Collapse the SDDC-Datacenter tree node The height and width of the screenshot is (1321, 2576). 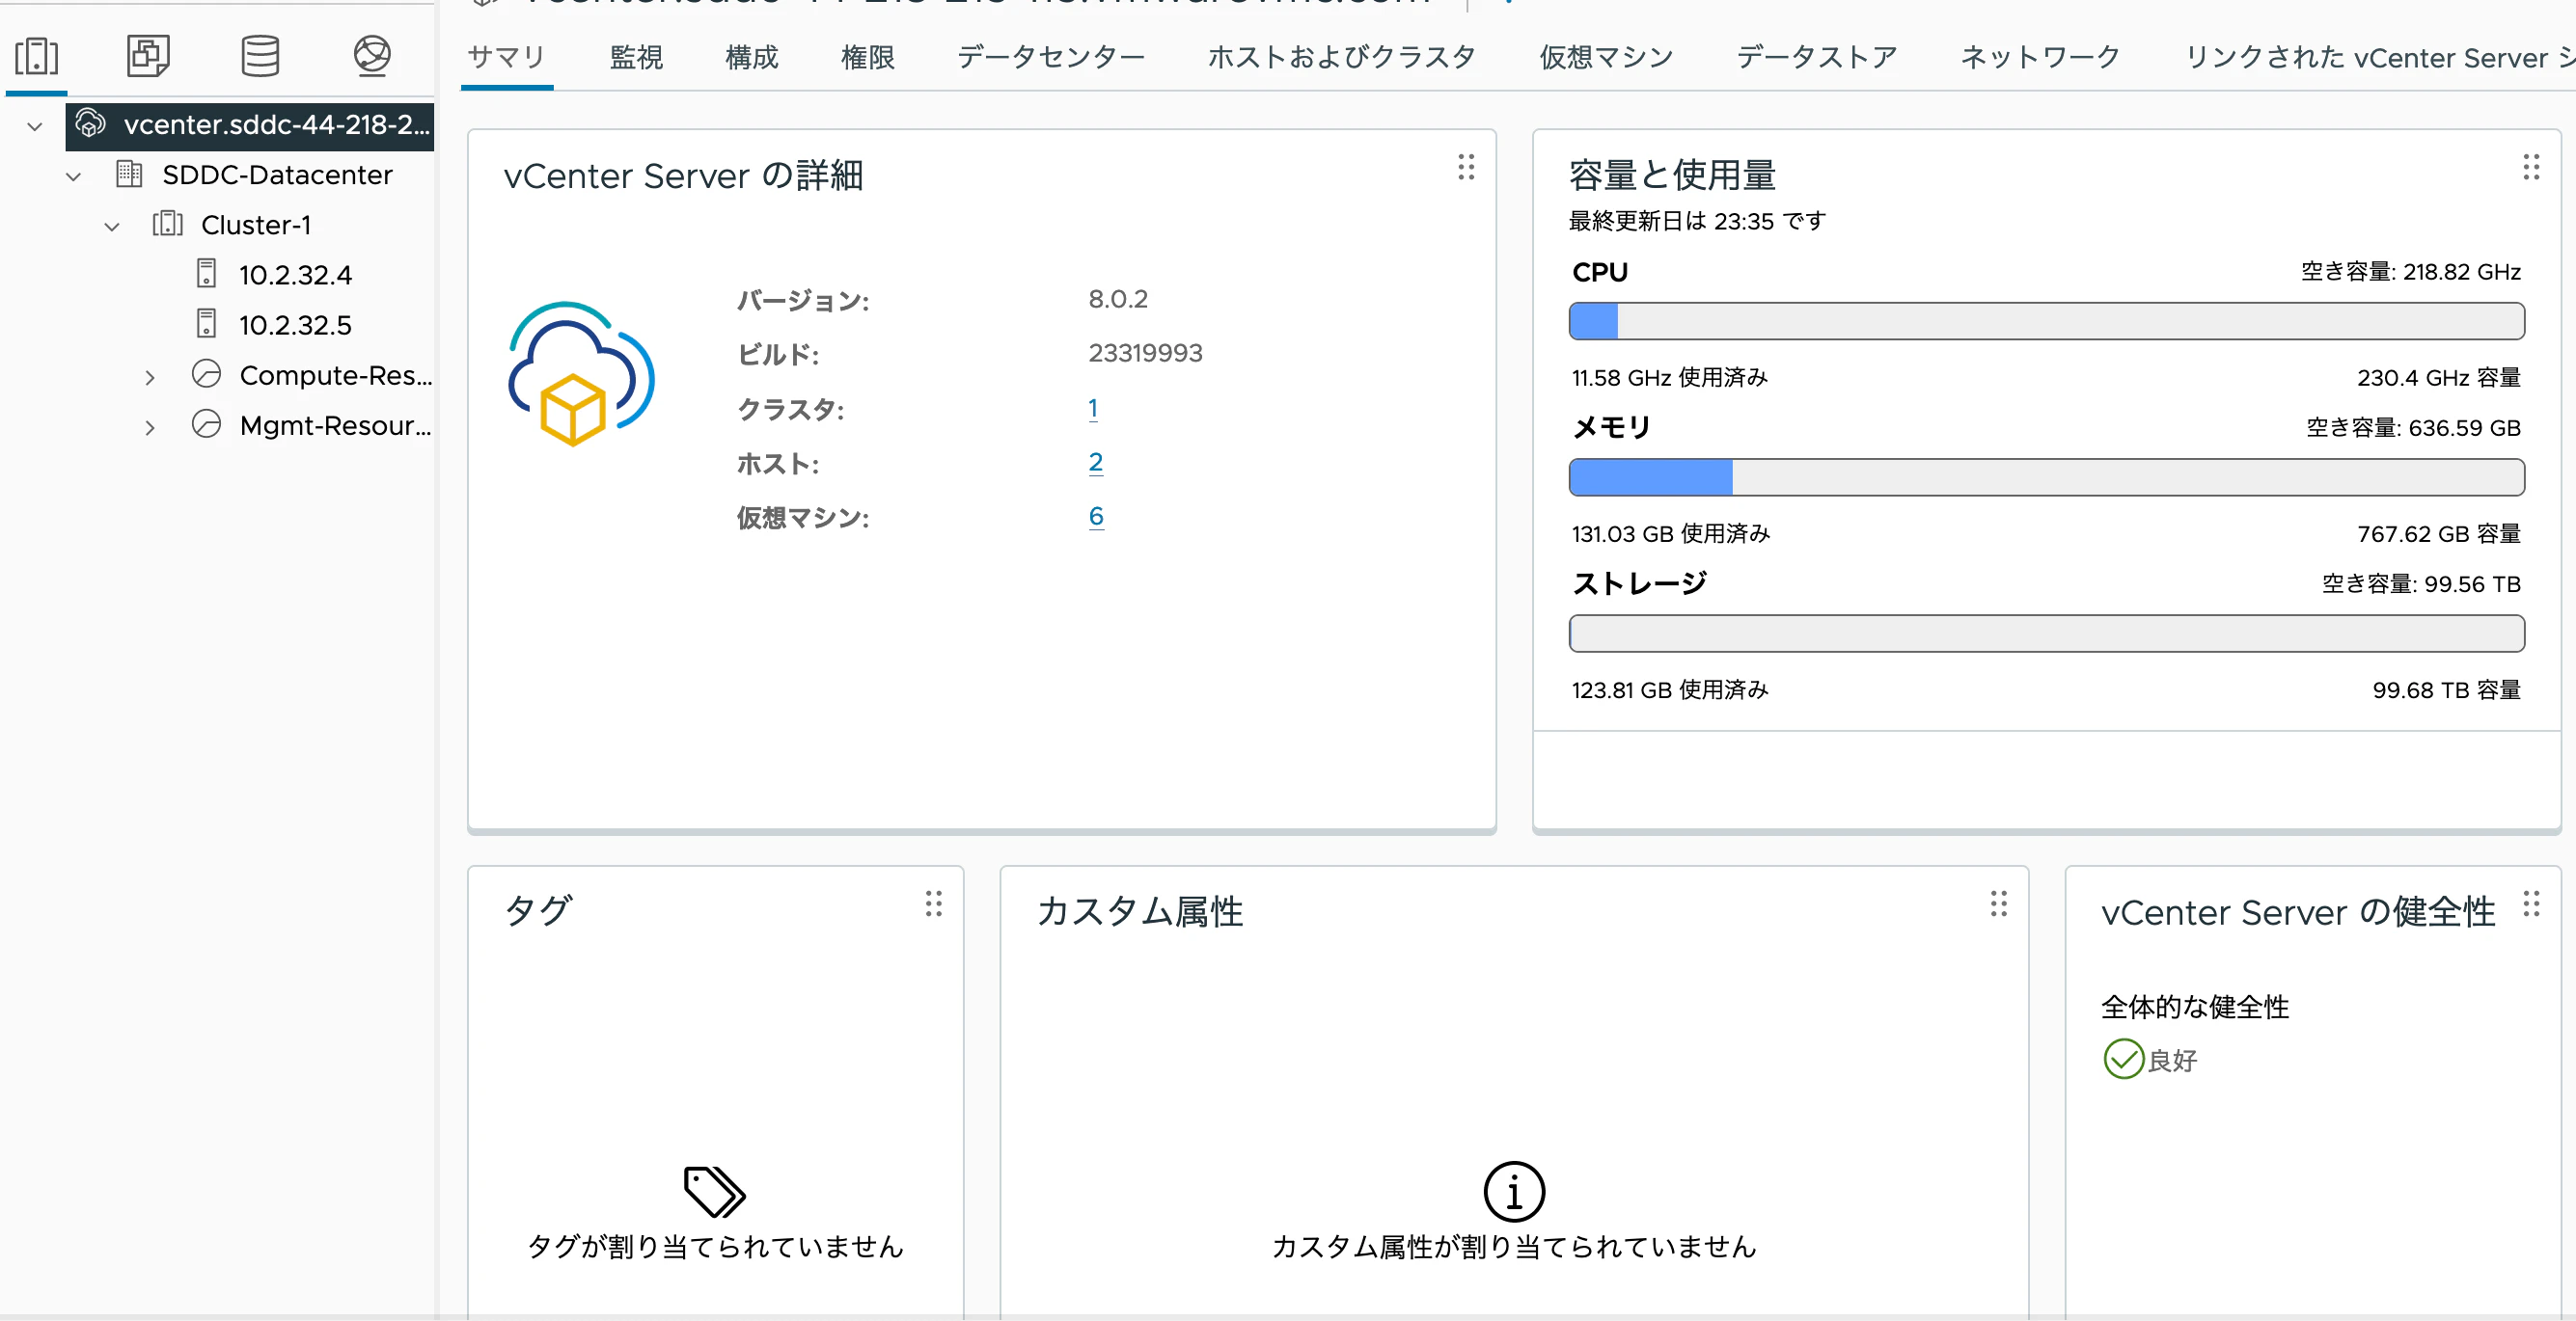73,176
